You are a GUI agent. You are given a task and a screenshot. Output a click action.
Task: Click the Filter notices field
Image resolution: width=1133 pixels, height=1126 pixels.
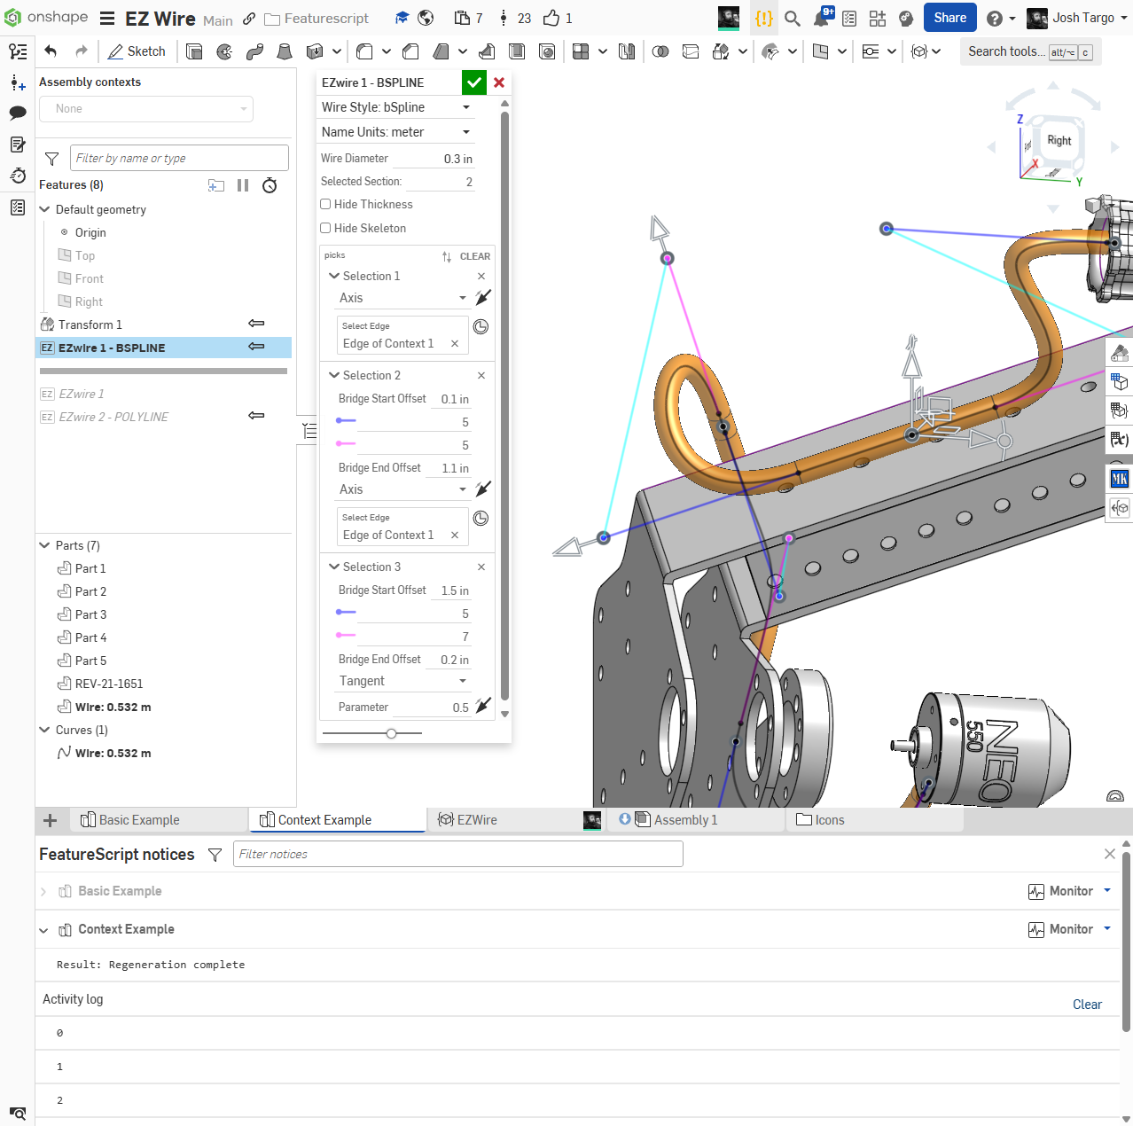(x=457, y=854)
